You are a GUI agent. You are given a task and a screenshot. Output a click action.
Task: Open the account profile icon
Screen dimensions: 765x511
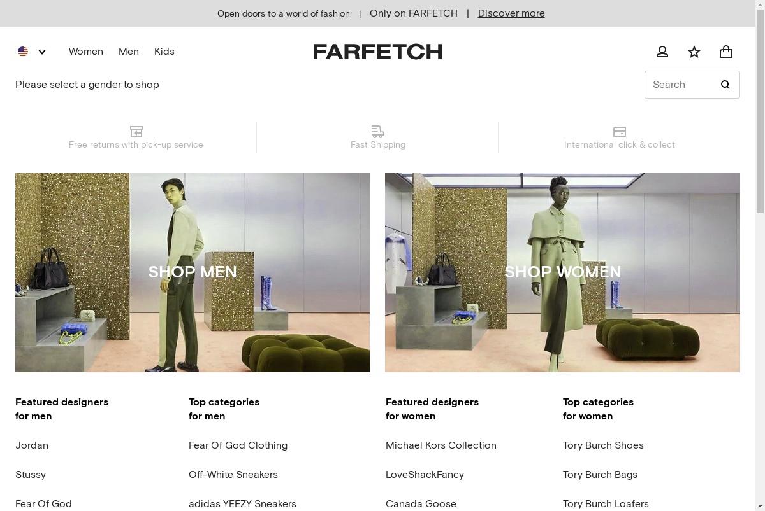662,52
